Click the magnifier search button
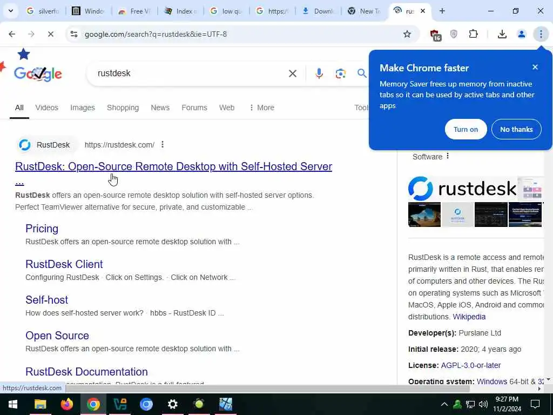 point(361,73)
